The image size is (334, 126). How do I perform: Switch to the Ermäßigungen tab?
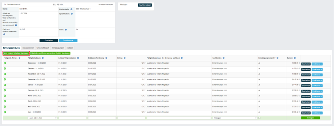pos(58,48)
